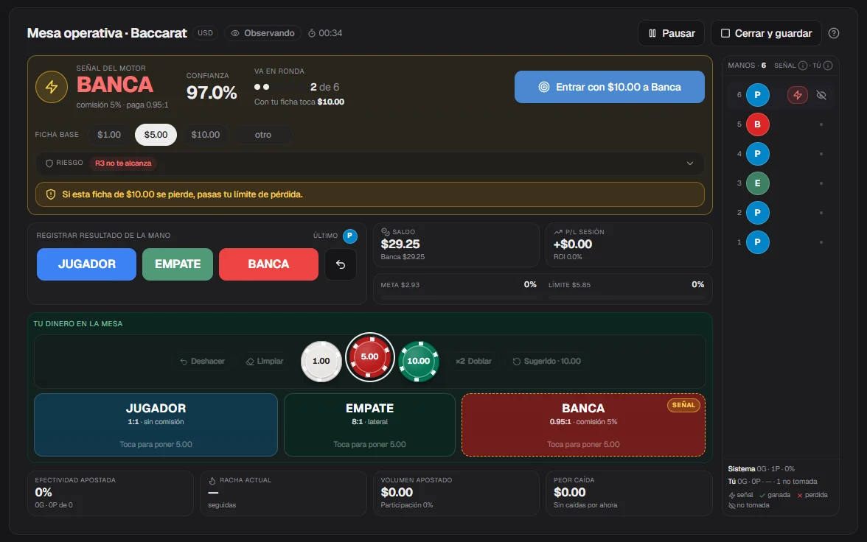The height and width of the screenshot is (542, 867).
Task: Pause the session with Pausar
Action: (671, 33)
